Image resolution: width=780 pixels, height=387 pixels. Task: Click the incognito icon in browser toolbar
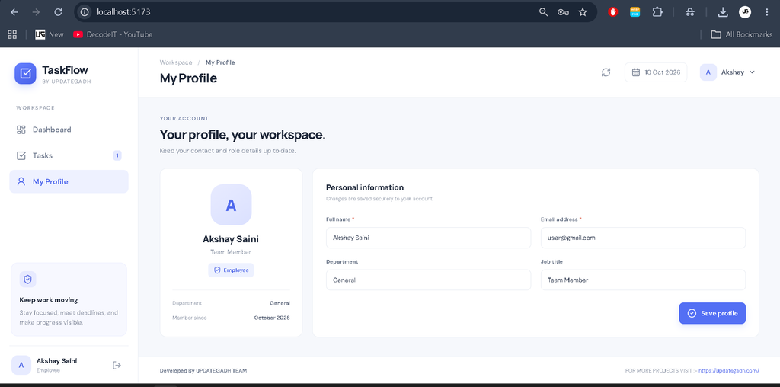689,12
